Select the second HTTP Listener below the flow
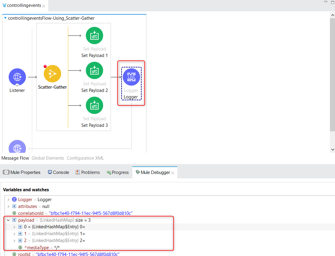Image resolution: width=335 pixels, height=256 pixels. click(x=17, y=147)
